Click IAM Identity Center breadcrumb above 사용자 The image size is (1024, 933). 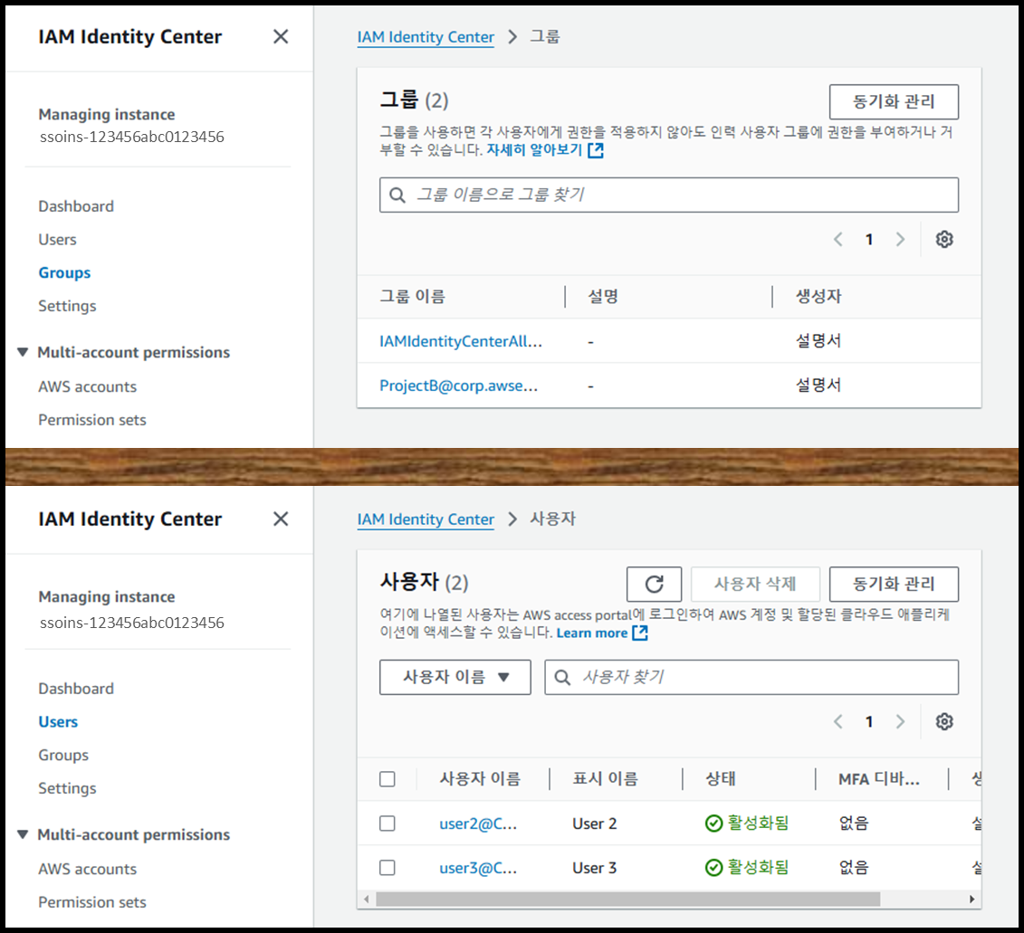426,519
